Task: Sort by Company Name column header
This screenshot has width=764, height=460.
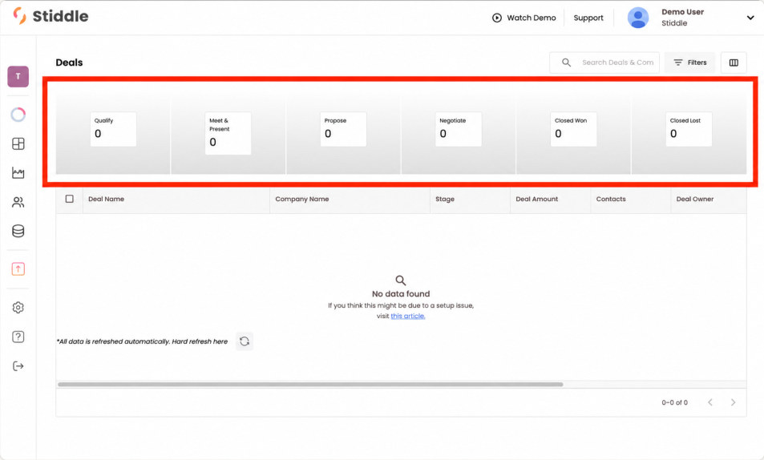Action: pos(302,199)
